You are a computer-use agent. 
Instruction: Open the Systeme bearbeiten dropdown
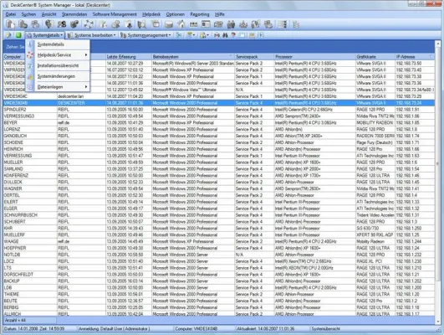click(92, 35)
